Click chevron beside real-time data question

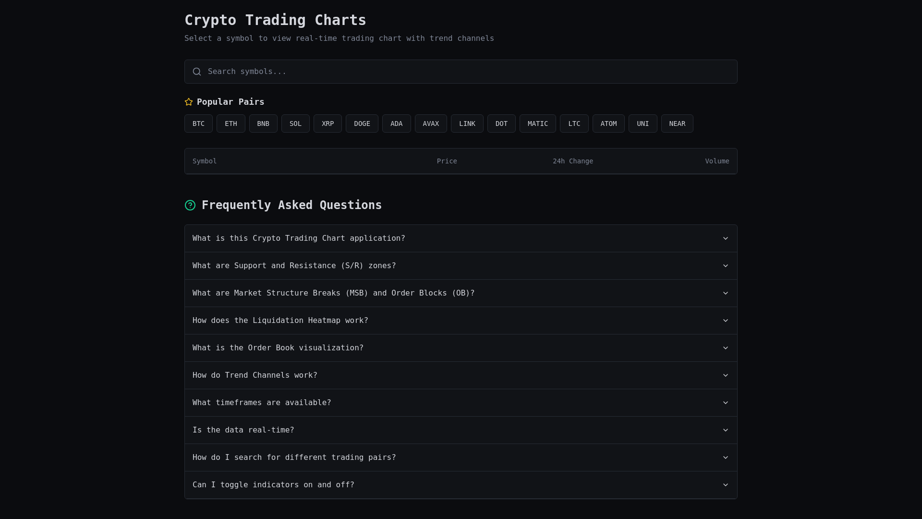pos(726,430)
